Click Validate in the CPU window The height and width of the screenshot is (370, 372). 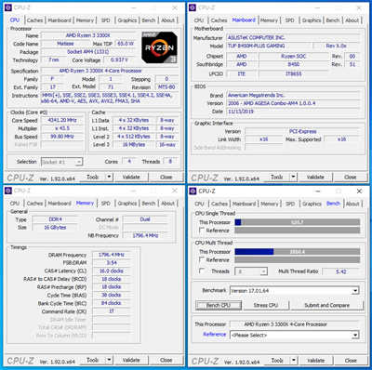131,177
